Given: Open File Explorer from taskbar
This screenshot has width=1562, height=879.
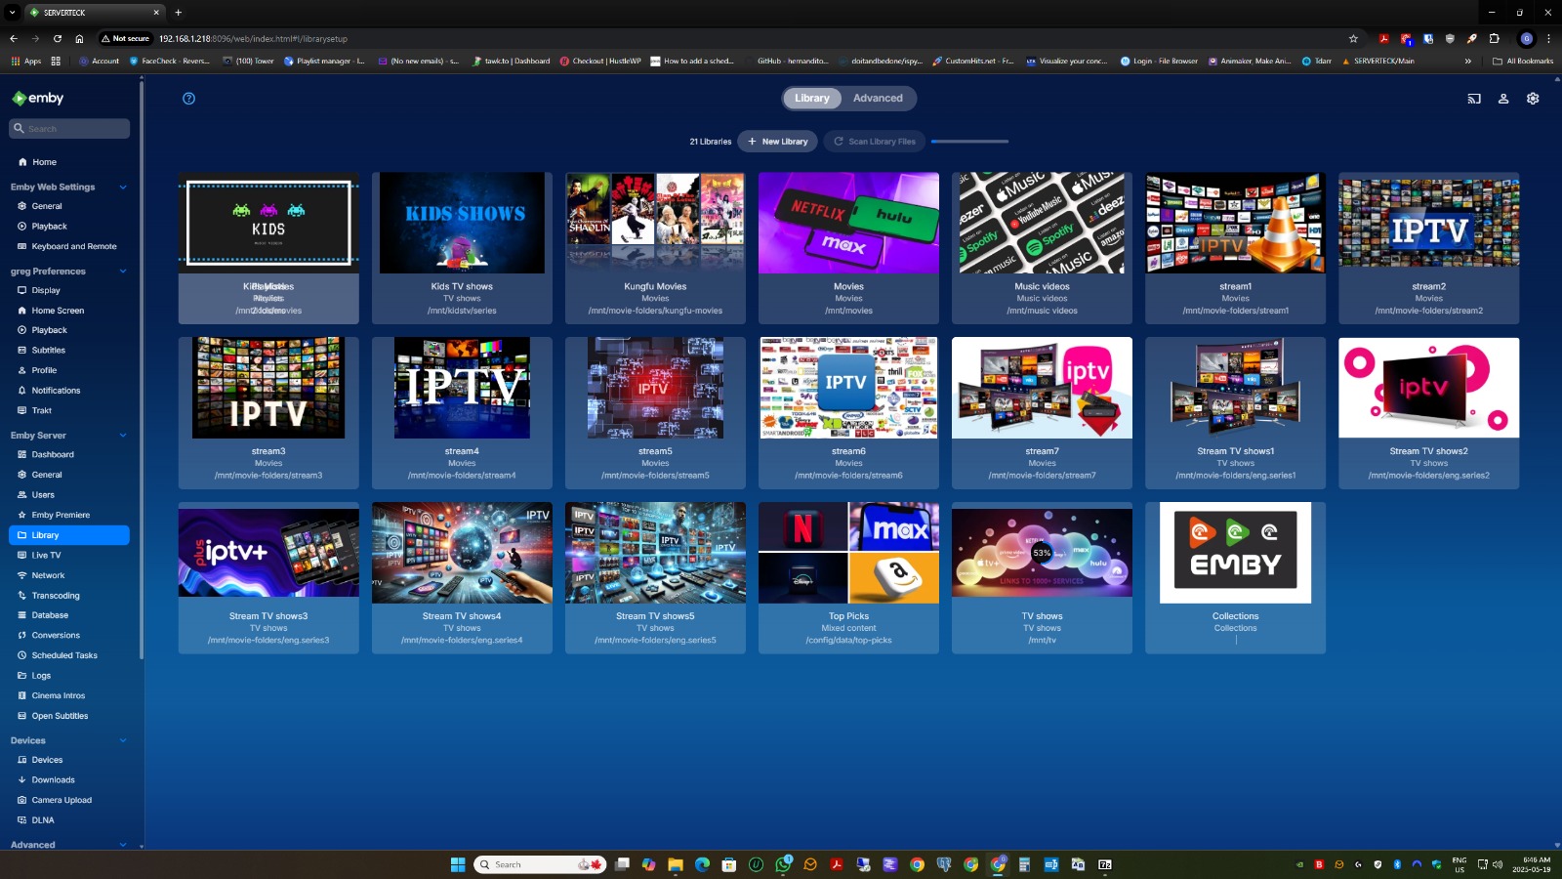Looking at the screenshot, I should point(676,864).
